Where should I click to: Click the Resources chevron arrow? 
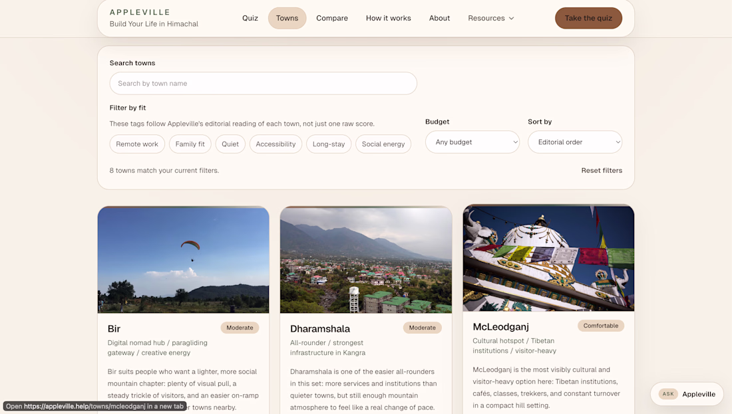click(511, 18)
